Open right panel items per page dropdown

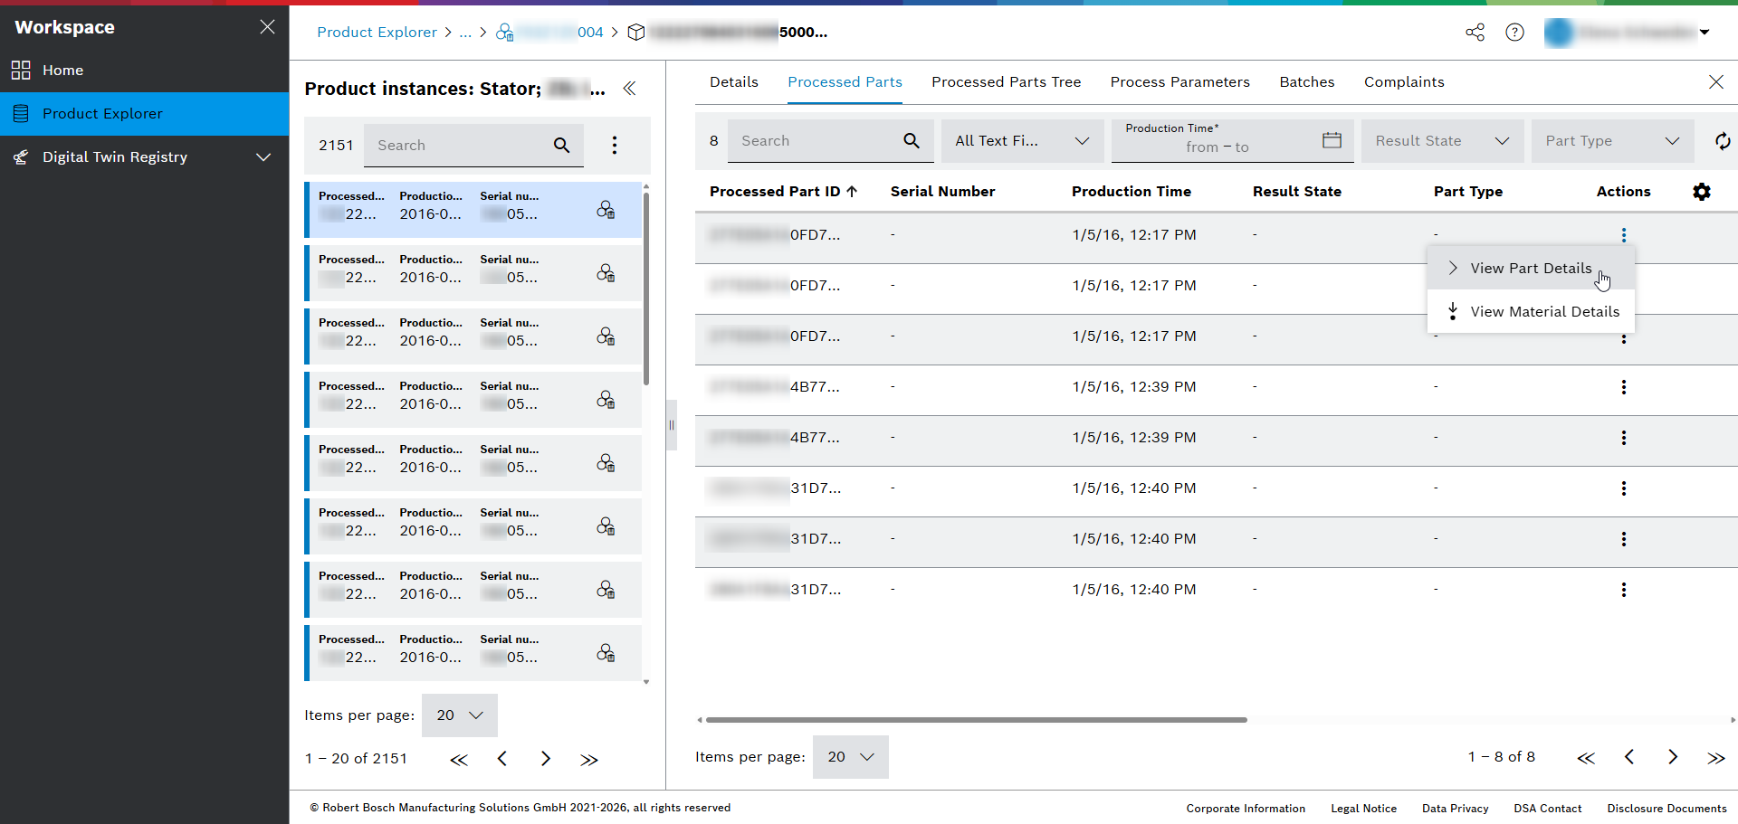coord(851,757)
